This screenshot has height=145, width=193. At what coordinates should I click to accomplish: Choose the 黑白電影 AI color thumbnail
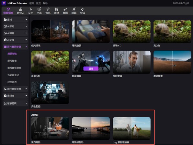click(x=50, y=128)
